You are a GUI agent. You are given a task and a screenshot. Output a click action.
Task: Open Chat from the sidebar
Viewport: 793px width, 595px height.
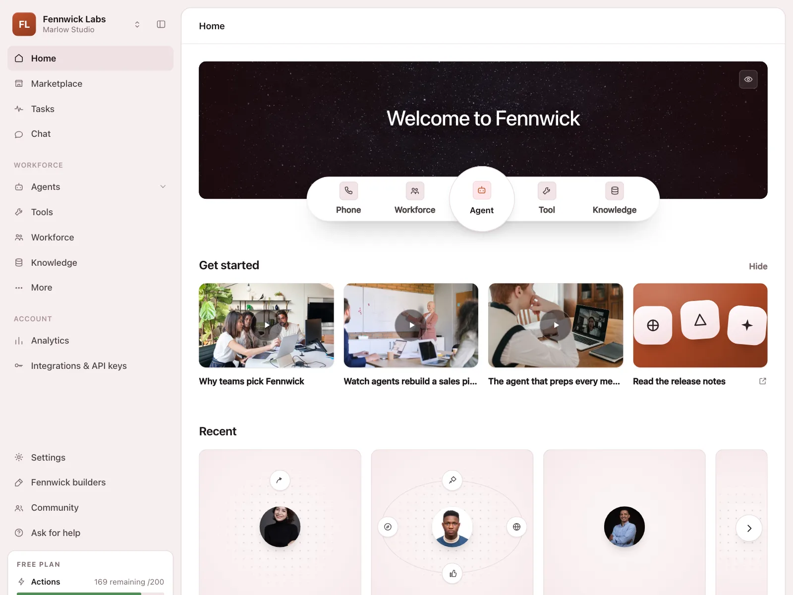[x=91, y=134]
